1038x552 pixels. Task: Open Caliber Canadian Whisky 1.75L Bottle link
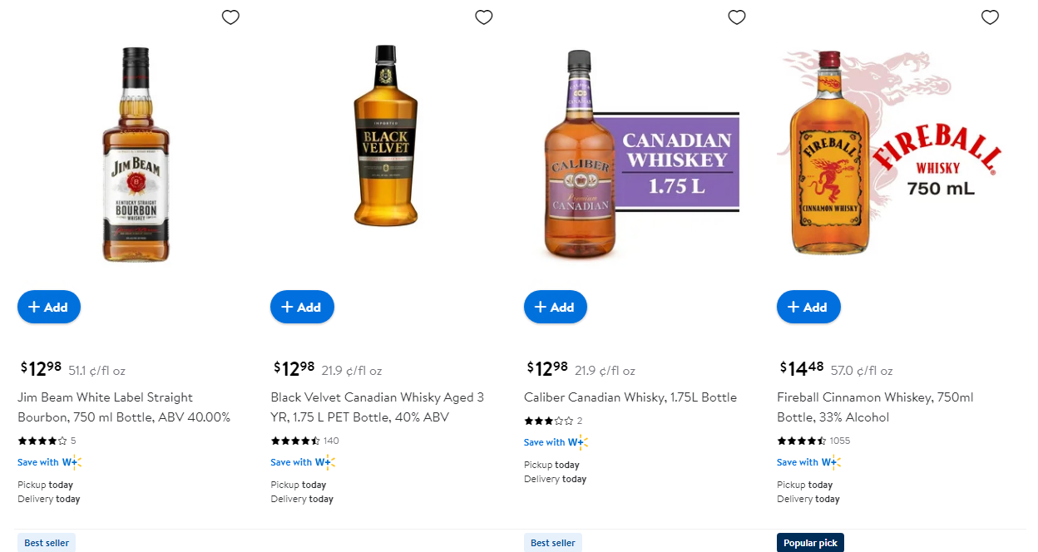coord(630,397)
